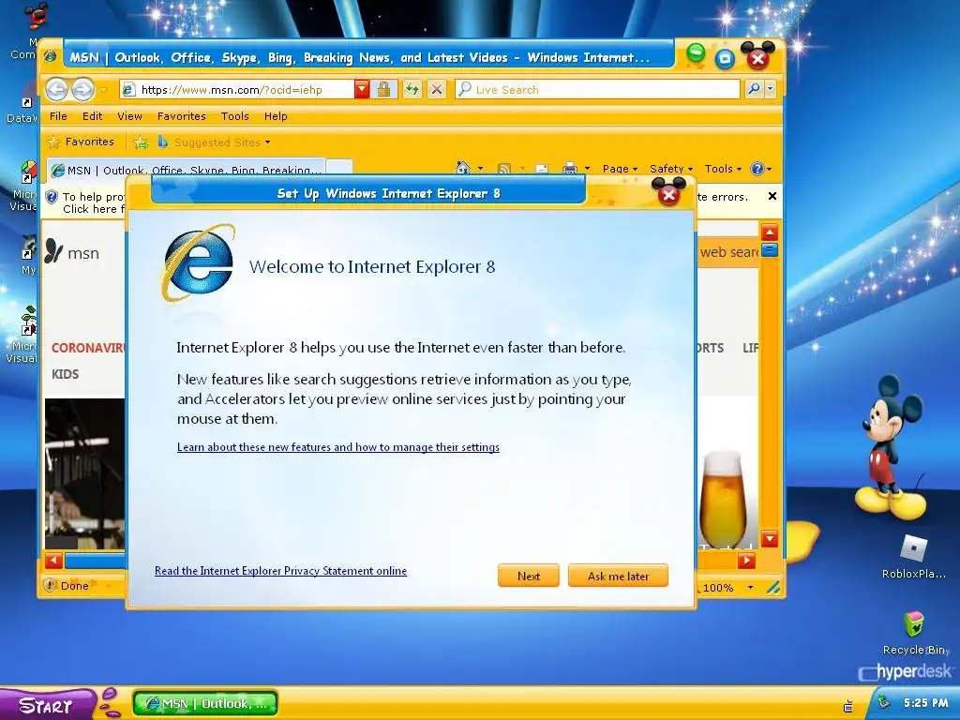Click Add to Favorites Bar icon
Image resolution: width=960 pixels, height=720 pixels.
141,142
